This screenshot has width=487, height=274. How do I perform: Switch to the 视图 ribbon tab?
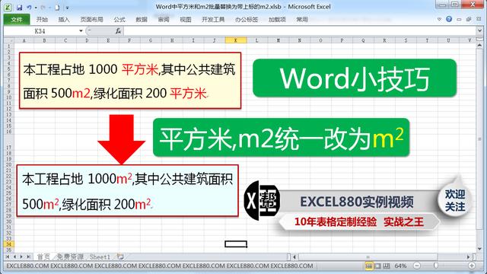coord(186,19)
